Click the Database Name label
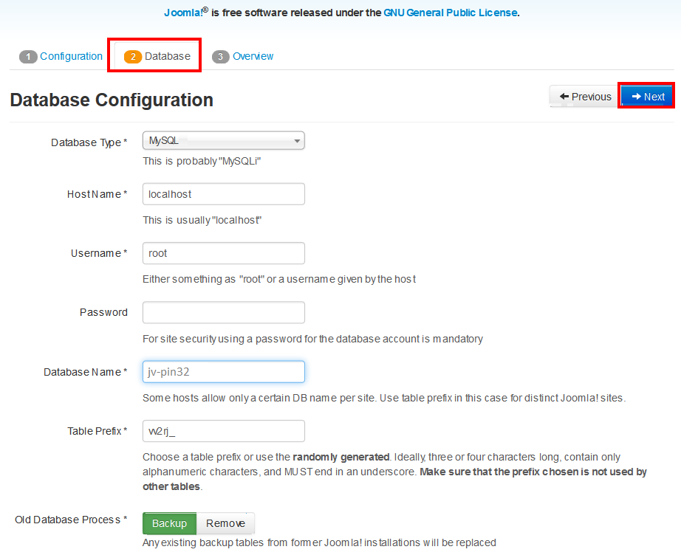 (x=86, y=372)
